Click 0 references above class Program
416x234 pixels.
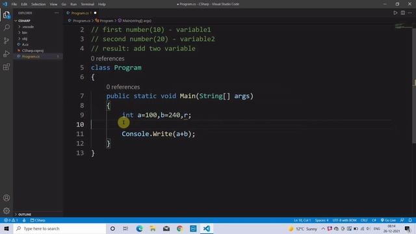click(x=107, y=58)
